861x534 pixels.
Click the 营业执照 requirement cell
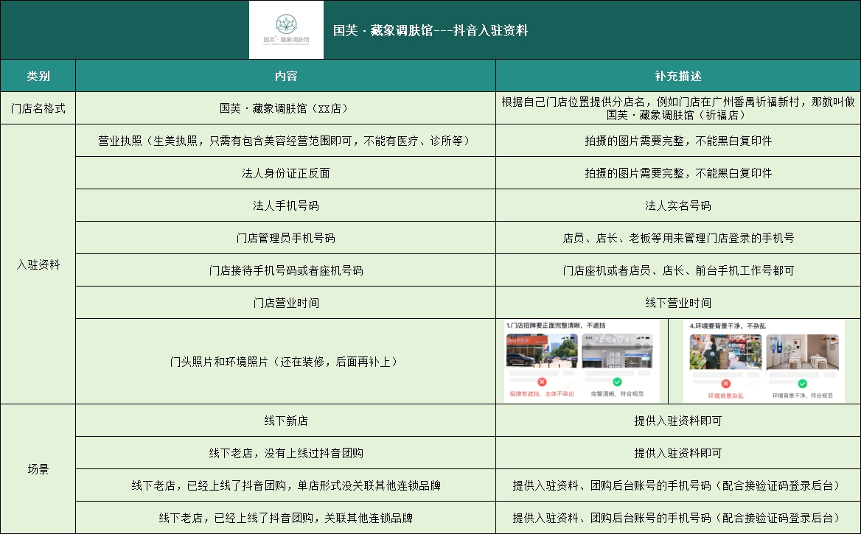[285, 141]
